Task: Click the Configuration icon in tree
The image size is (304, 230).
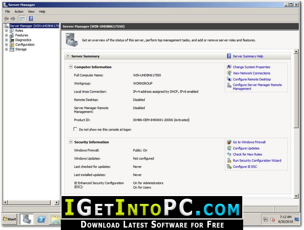Action: point(12,44)
